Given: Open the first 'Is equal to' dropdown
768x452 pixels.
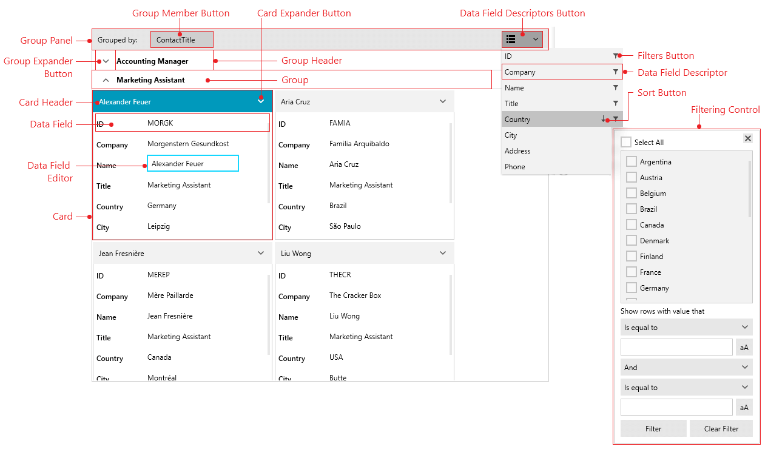Looking at the screenshot, I should pyautogui.click(x=686, y=327).
